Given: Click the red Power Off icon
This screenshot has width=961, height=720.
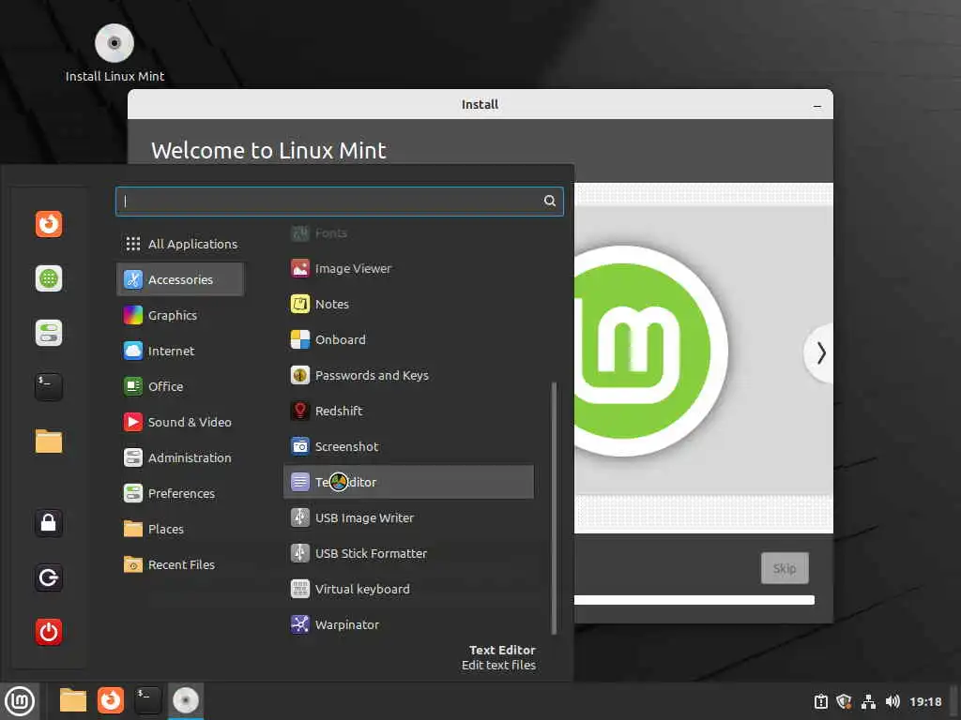Looking at the screenshot, I should (x=49, y=632).
